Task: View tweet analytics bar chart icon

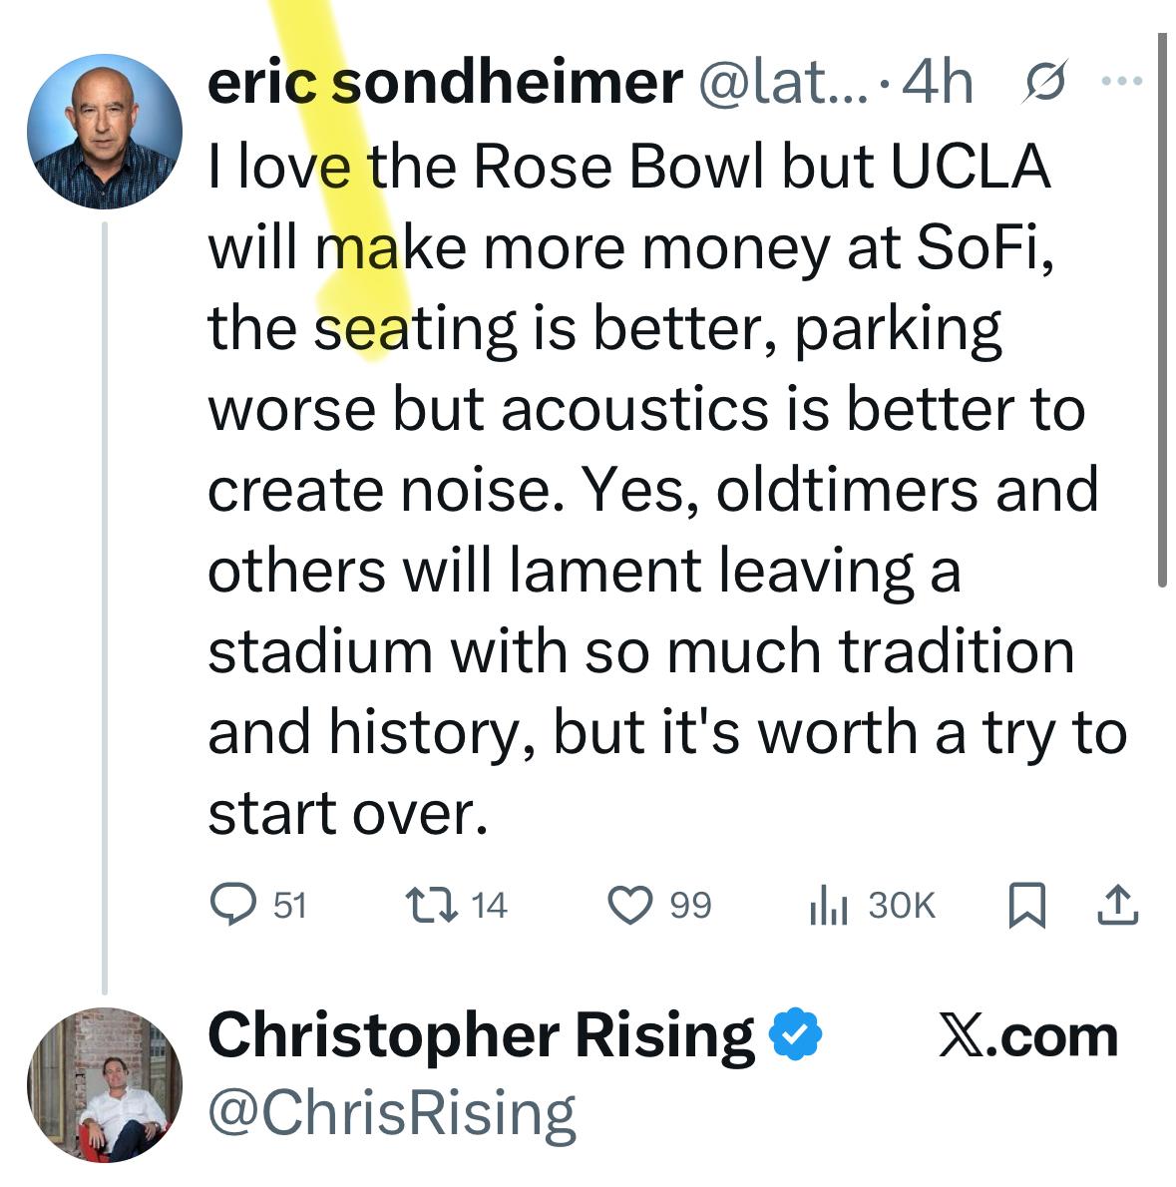Action: pyautogui.click(x=828, y=905)
